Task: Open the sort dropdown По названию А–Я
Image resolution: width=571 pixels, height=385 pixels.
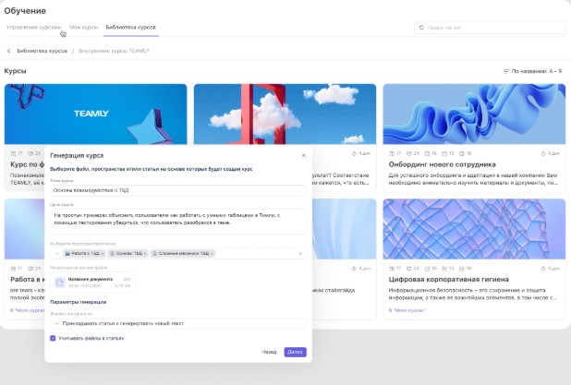Action: tap(532, 71)
